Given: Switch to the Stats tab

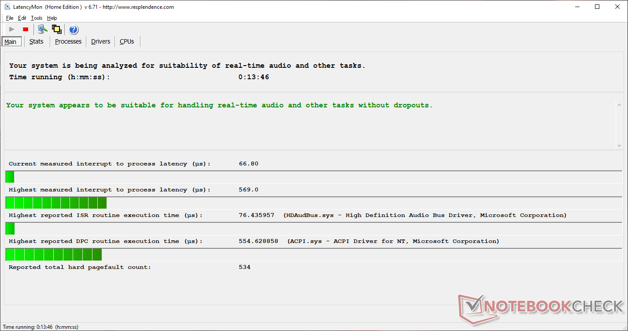Looking at the screenshot, I should tap(37, 41).
